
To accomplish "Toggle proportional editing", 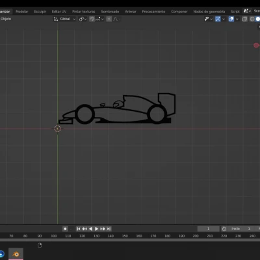I will [x=109, y=19].
